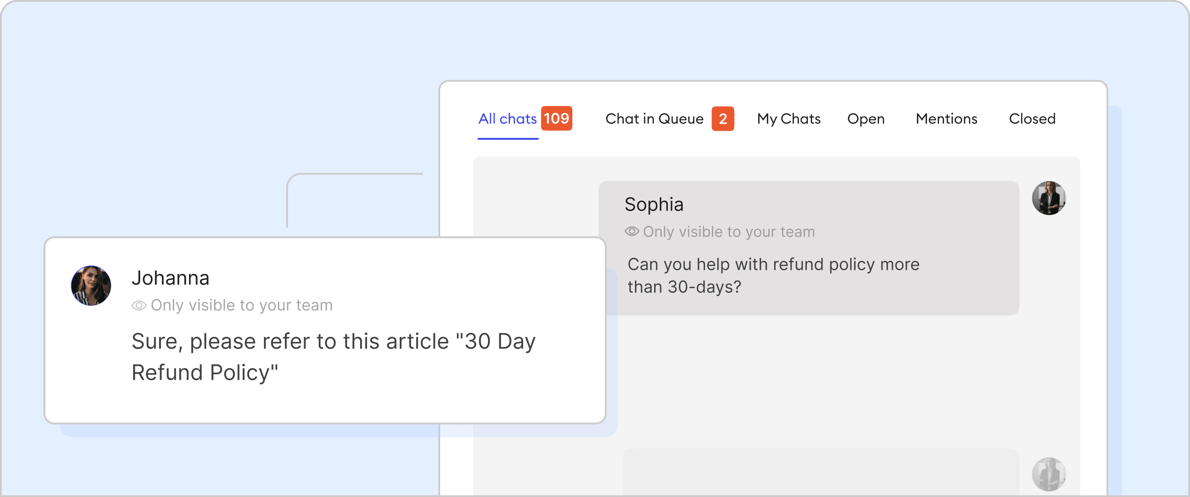
Task: Click the 2 badge on Chat in Queue
Action: pyautogui.click(x=722, y=119)
